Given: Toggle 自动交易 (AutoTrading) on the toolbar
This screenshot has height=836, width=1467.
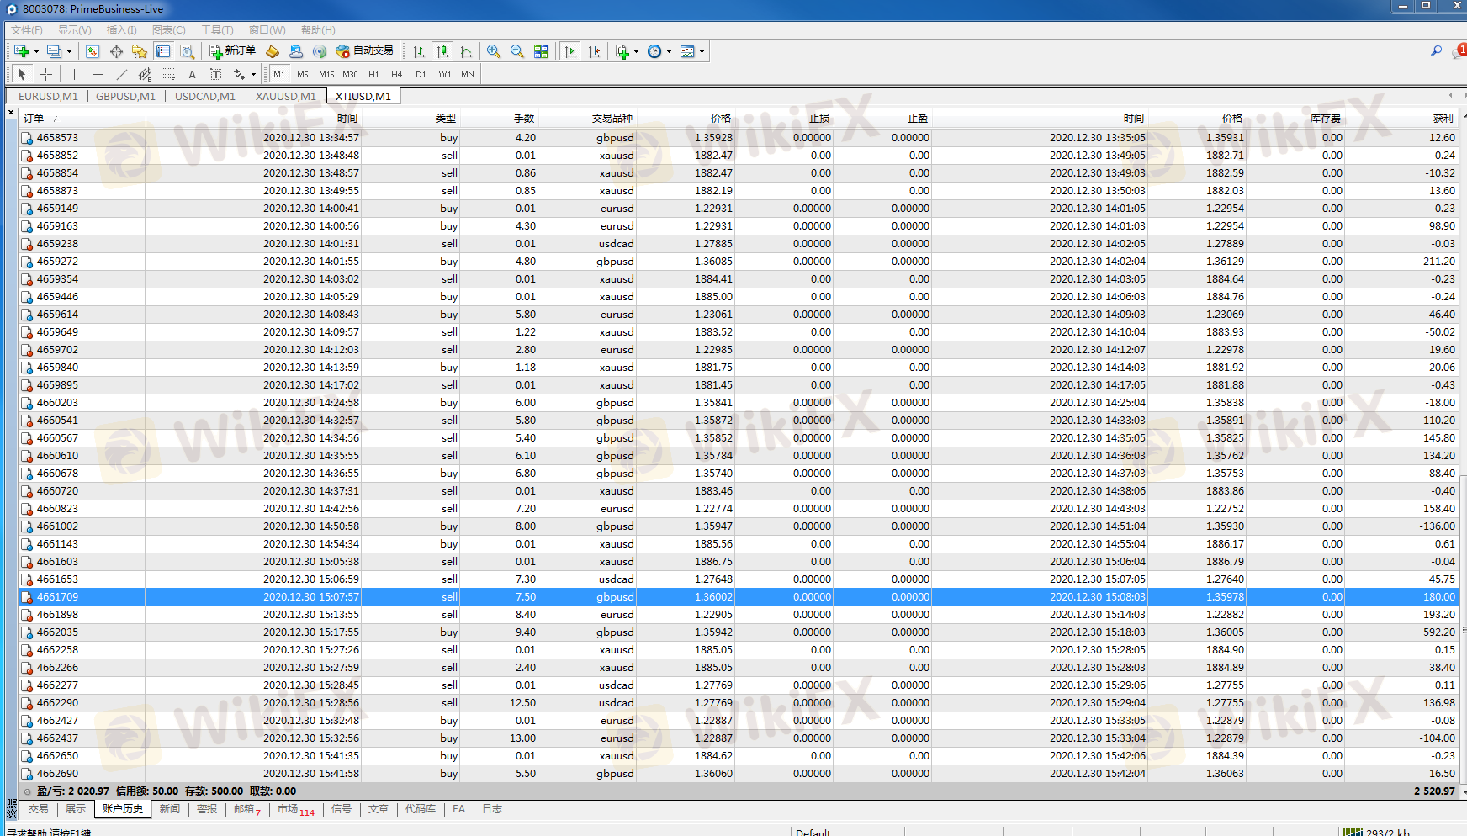Looking at the screenshot, I should pyautogui.click(x=364, y=51).
